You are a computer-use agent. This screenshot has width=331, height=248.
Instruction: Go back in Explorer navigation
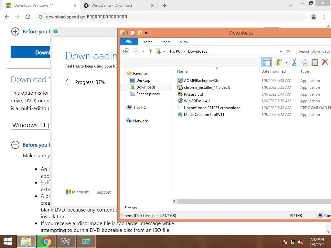(x=126, y=51)
